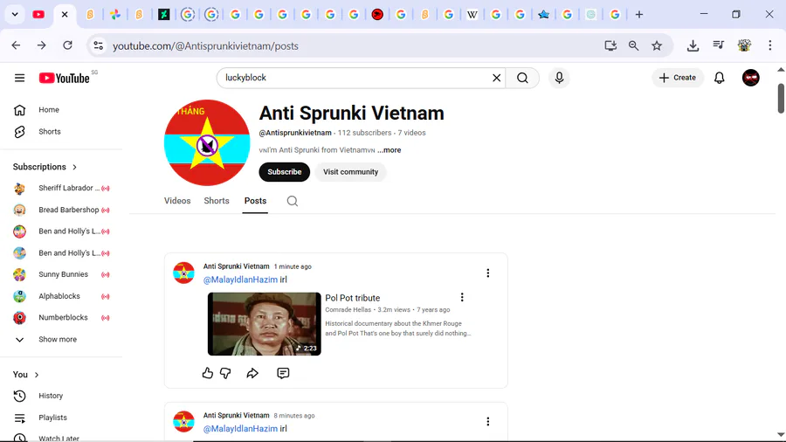Image resolution: width=786 pixels, height=442 pixels.
Task: Click the page vertical scrollbar
Action: point(781,98)
